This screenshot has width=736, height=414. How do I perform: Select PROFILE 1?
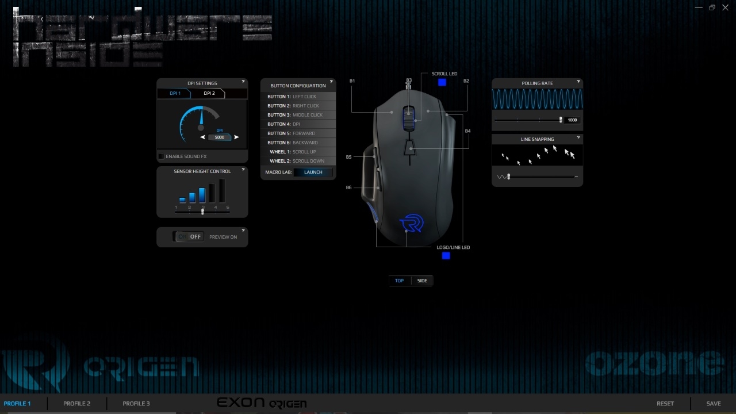click(x=17, y=404)
